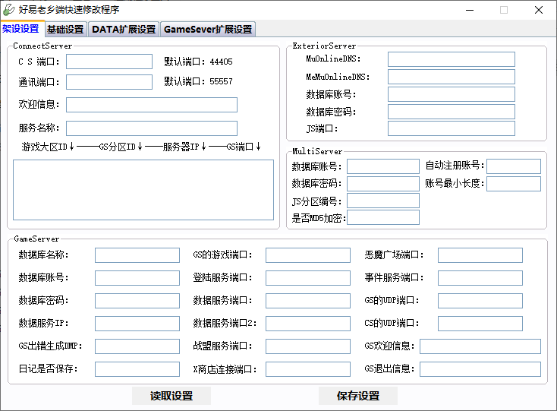Focus the C S 端口 input field

click(109, 62)
